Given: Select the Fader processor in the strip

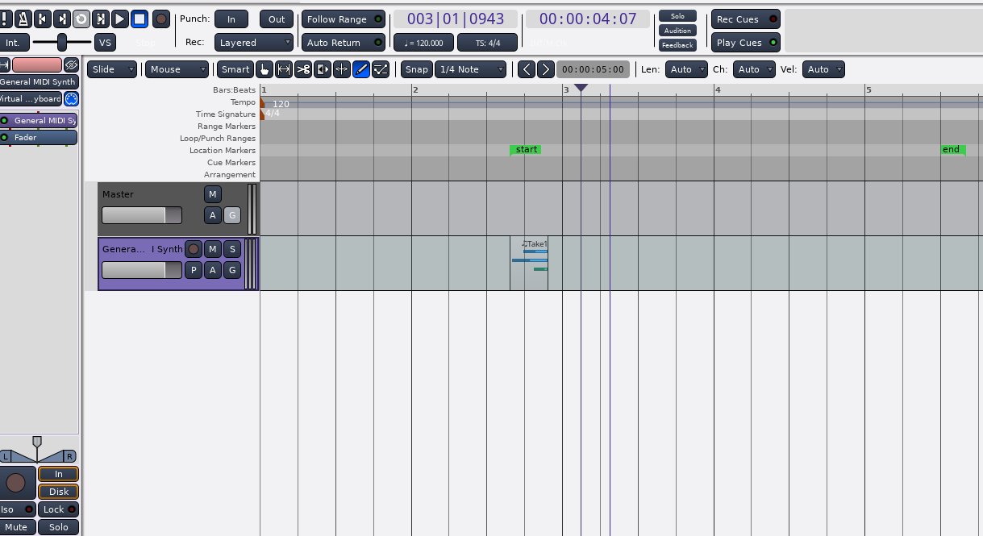Looking at the screenshot, I should tap(39, 138).
